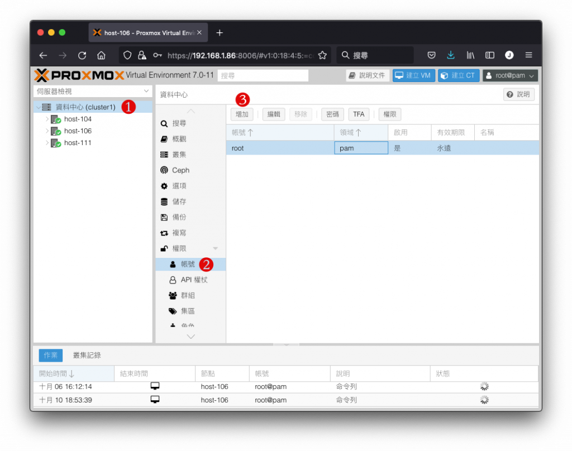Sort by the 帳號 column header

point(280,132)
